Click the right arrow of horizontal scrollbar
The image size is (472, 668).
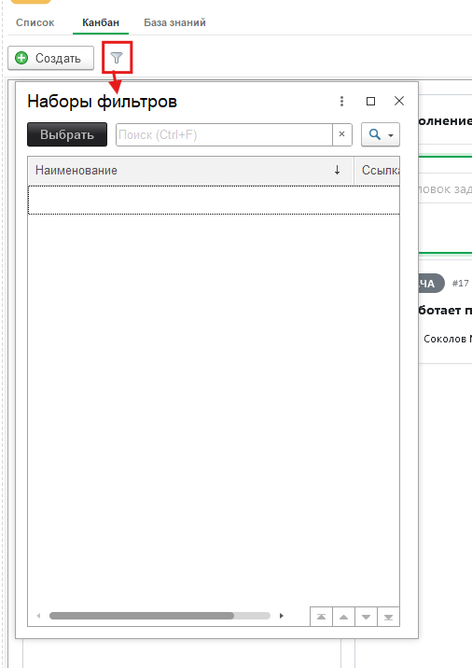pos(281,616)
